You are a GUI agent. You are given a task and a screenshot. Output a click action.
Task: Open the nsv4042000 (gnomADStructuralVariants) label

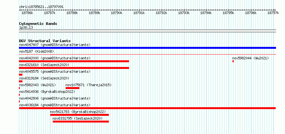click(x=55, y=58)
